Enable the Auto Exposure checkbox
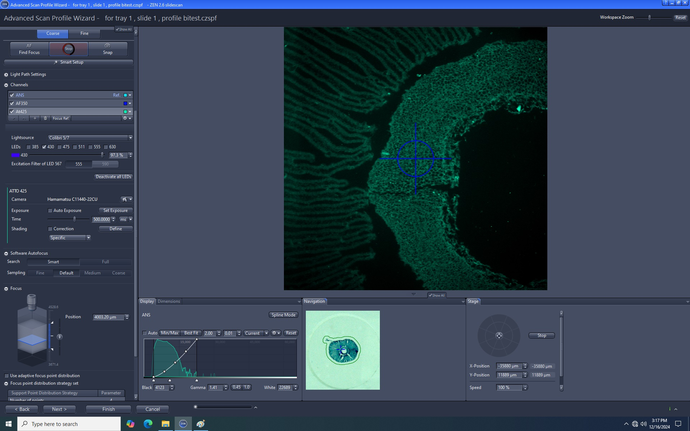This screenshot has height=431, width=690. (50, 210)
